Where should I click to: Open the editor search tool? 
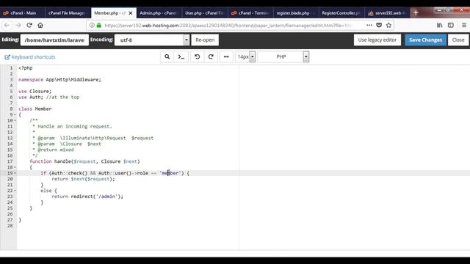pyautogui.click(x=167, y=57)
